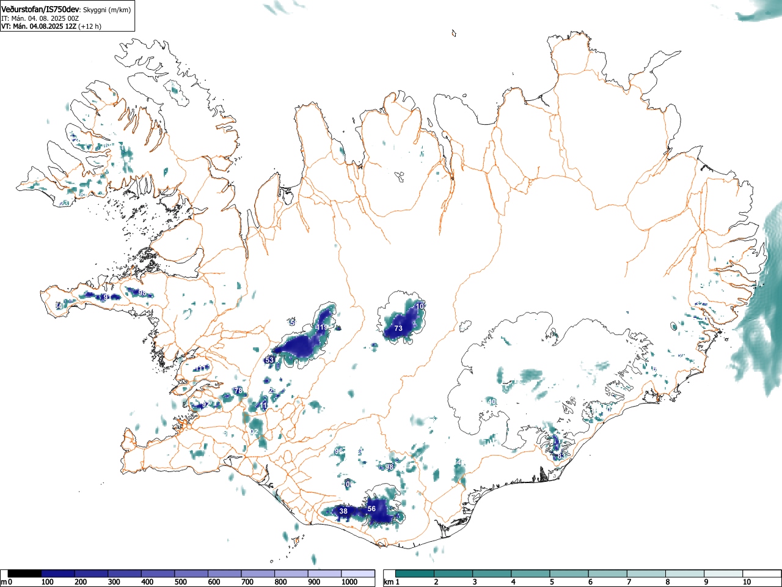This screenshot has width=782, height=587.
Task: Click the '6' label on km legend
Action: tap(590, 582)
